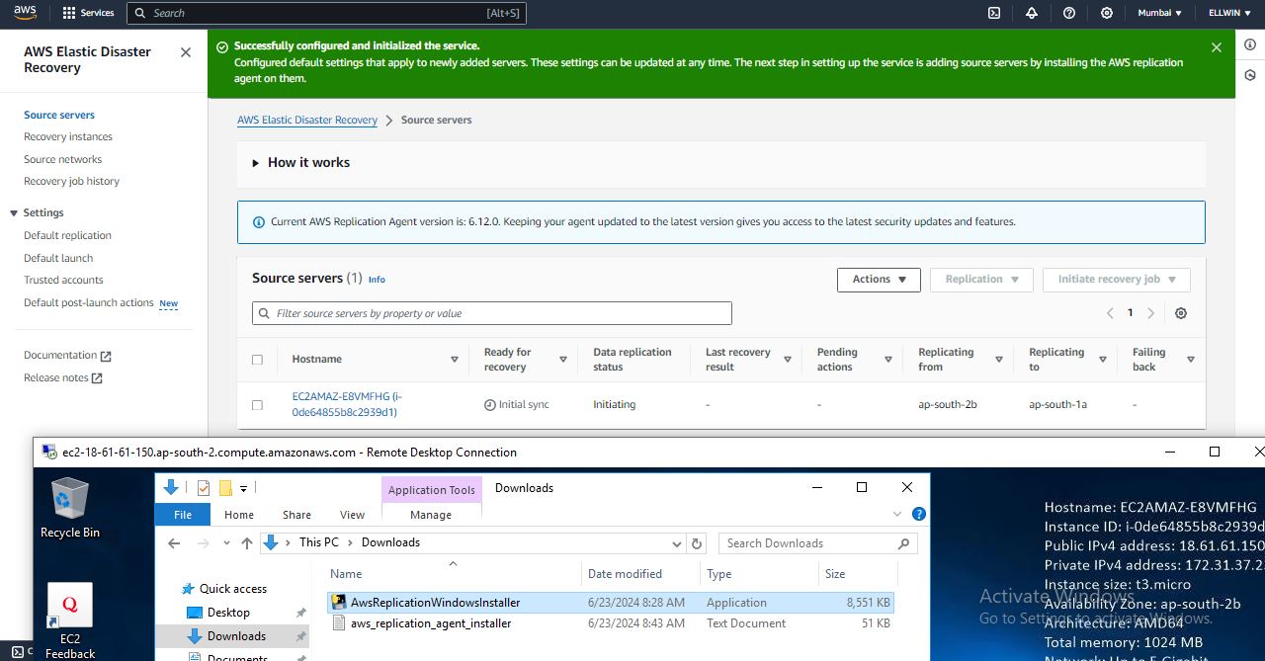Screen dimensions: 1265x661
Task: Open the Mumbai region selector
Action: pyautogui.click(x=1159, y=13)
